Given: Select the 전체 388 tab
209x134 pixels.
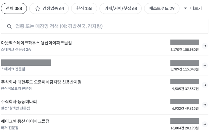Looking at the screenshot, I should (14, 8).
